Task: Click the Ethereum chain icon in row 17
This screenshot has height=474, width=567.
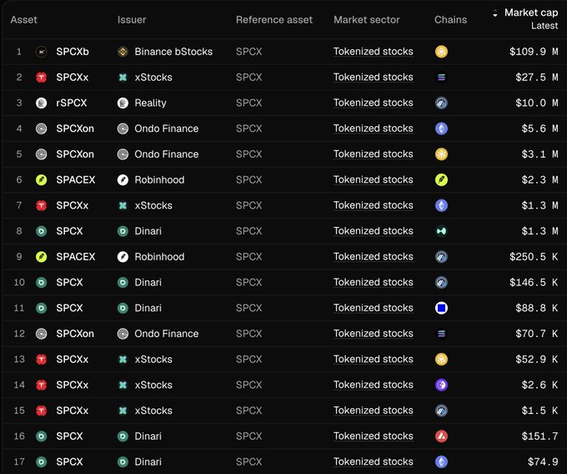Action: 441,462
